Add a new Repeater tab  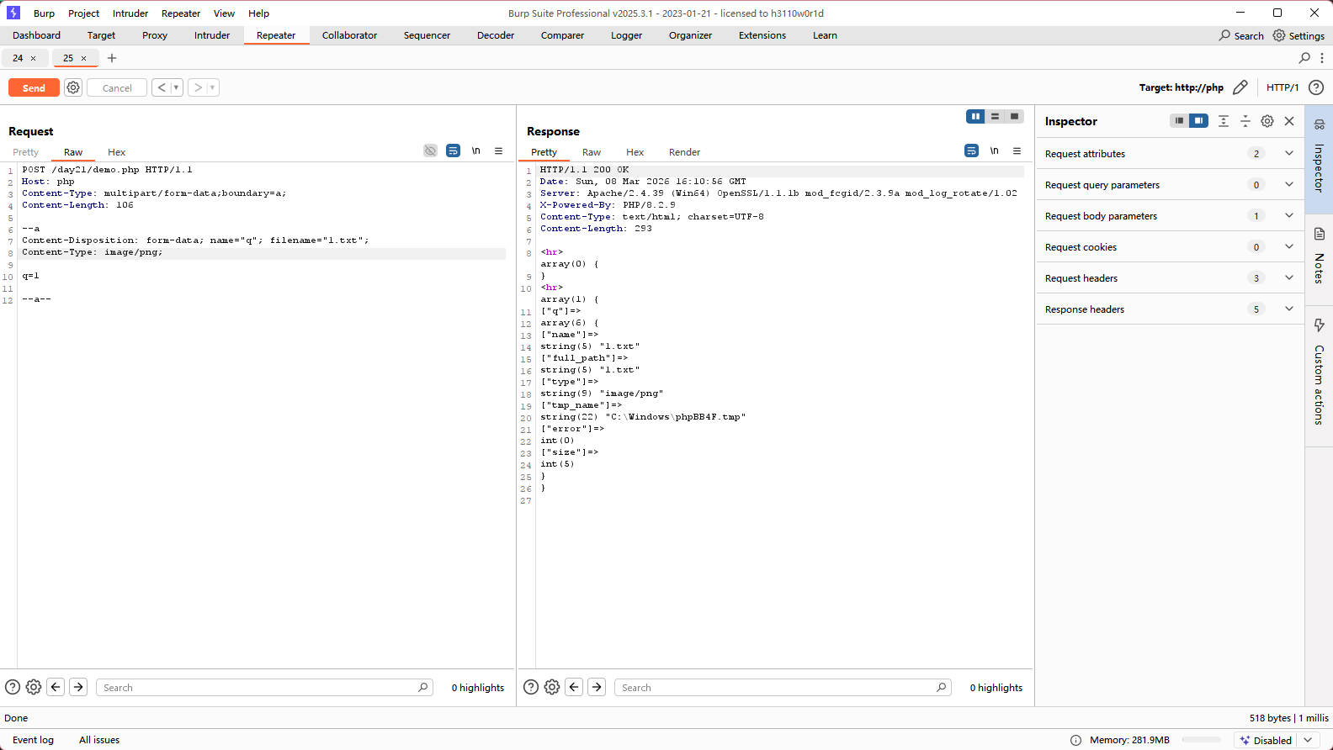click(x=112, y=58)
